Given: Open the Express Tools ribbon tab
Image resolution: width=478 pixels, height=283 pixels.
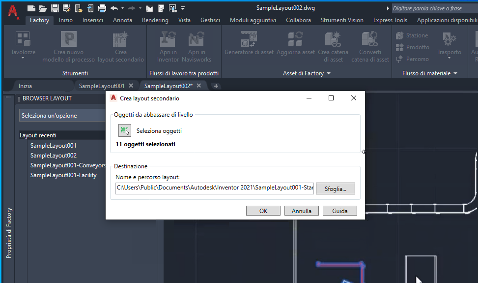Looking at the screenshot, I should coord(390,20).
